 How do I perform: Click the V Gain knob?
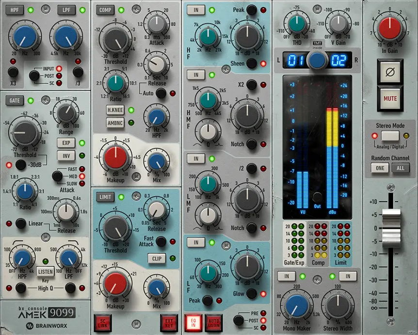point(338,23)
